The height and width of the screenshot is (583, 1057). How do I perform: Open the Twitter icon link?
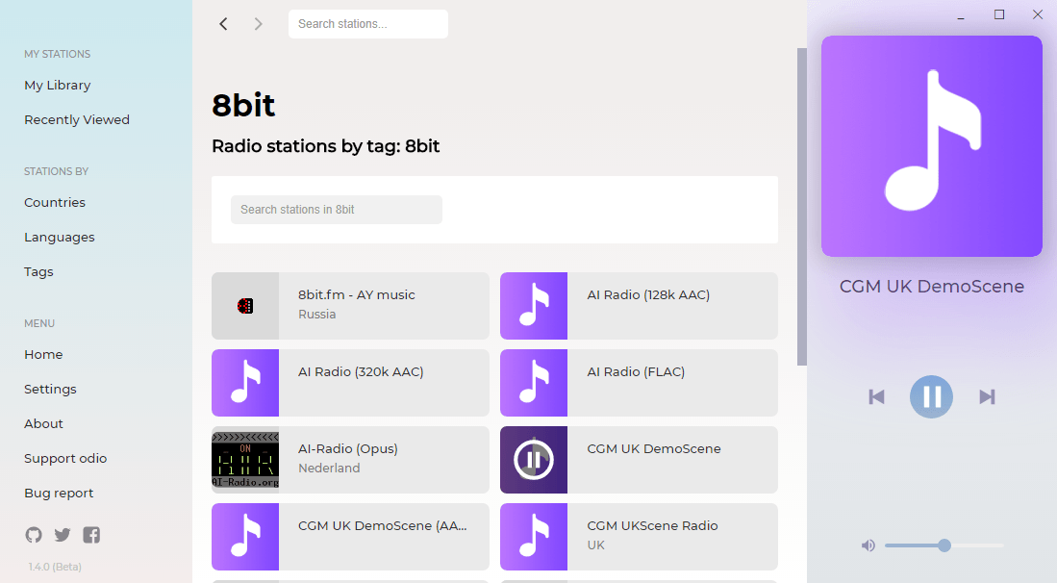coord(63,535)
